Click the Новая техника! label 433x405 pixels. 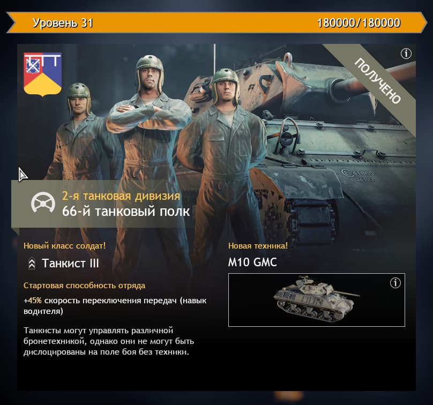coord(258,246)
